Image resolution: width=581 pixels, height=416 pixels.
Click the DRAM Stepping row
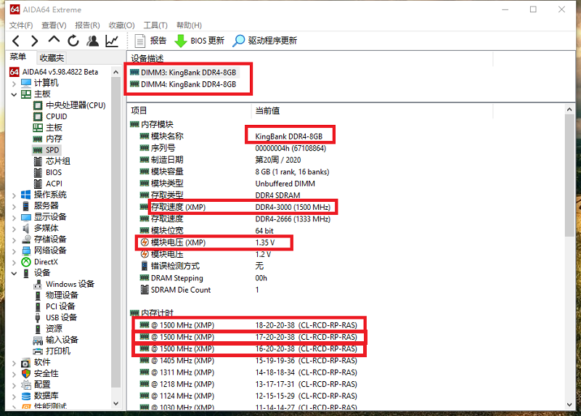point(346,278)
